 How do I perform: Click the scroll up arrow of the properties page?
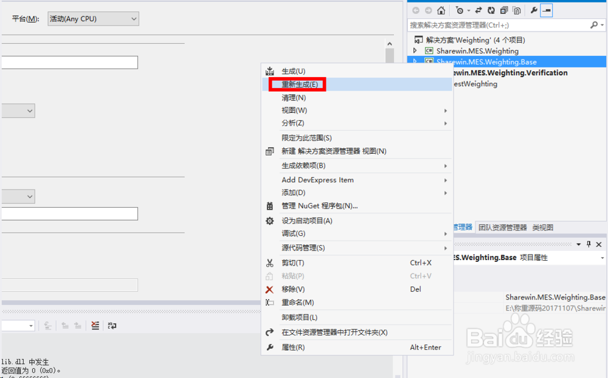[x=390, y=44]
